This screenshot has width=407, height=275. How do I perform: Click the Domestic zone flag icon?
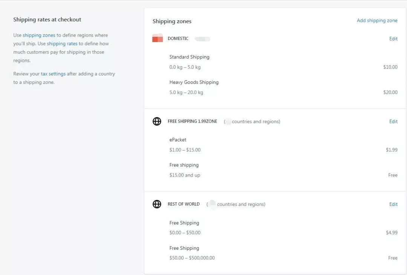158,38
